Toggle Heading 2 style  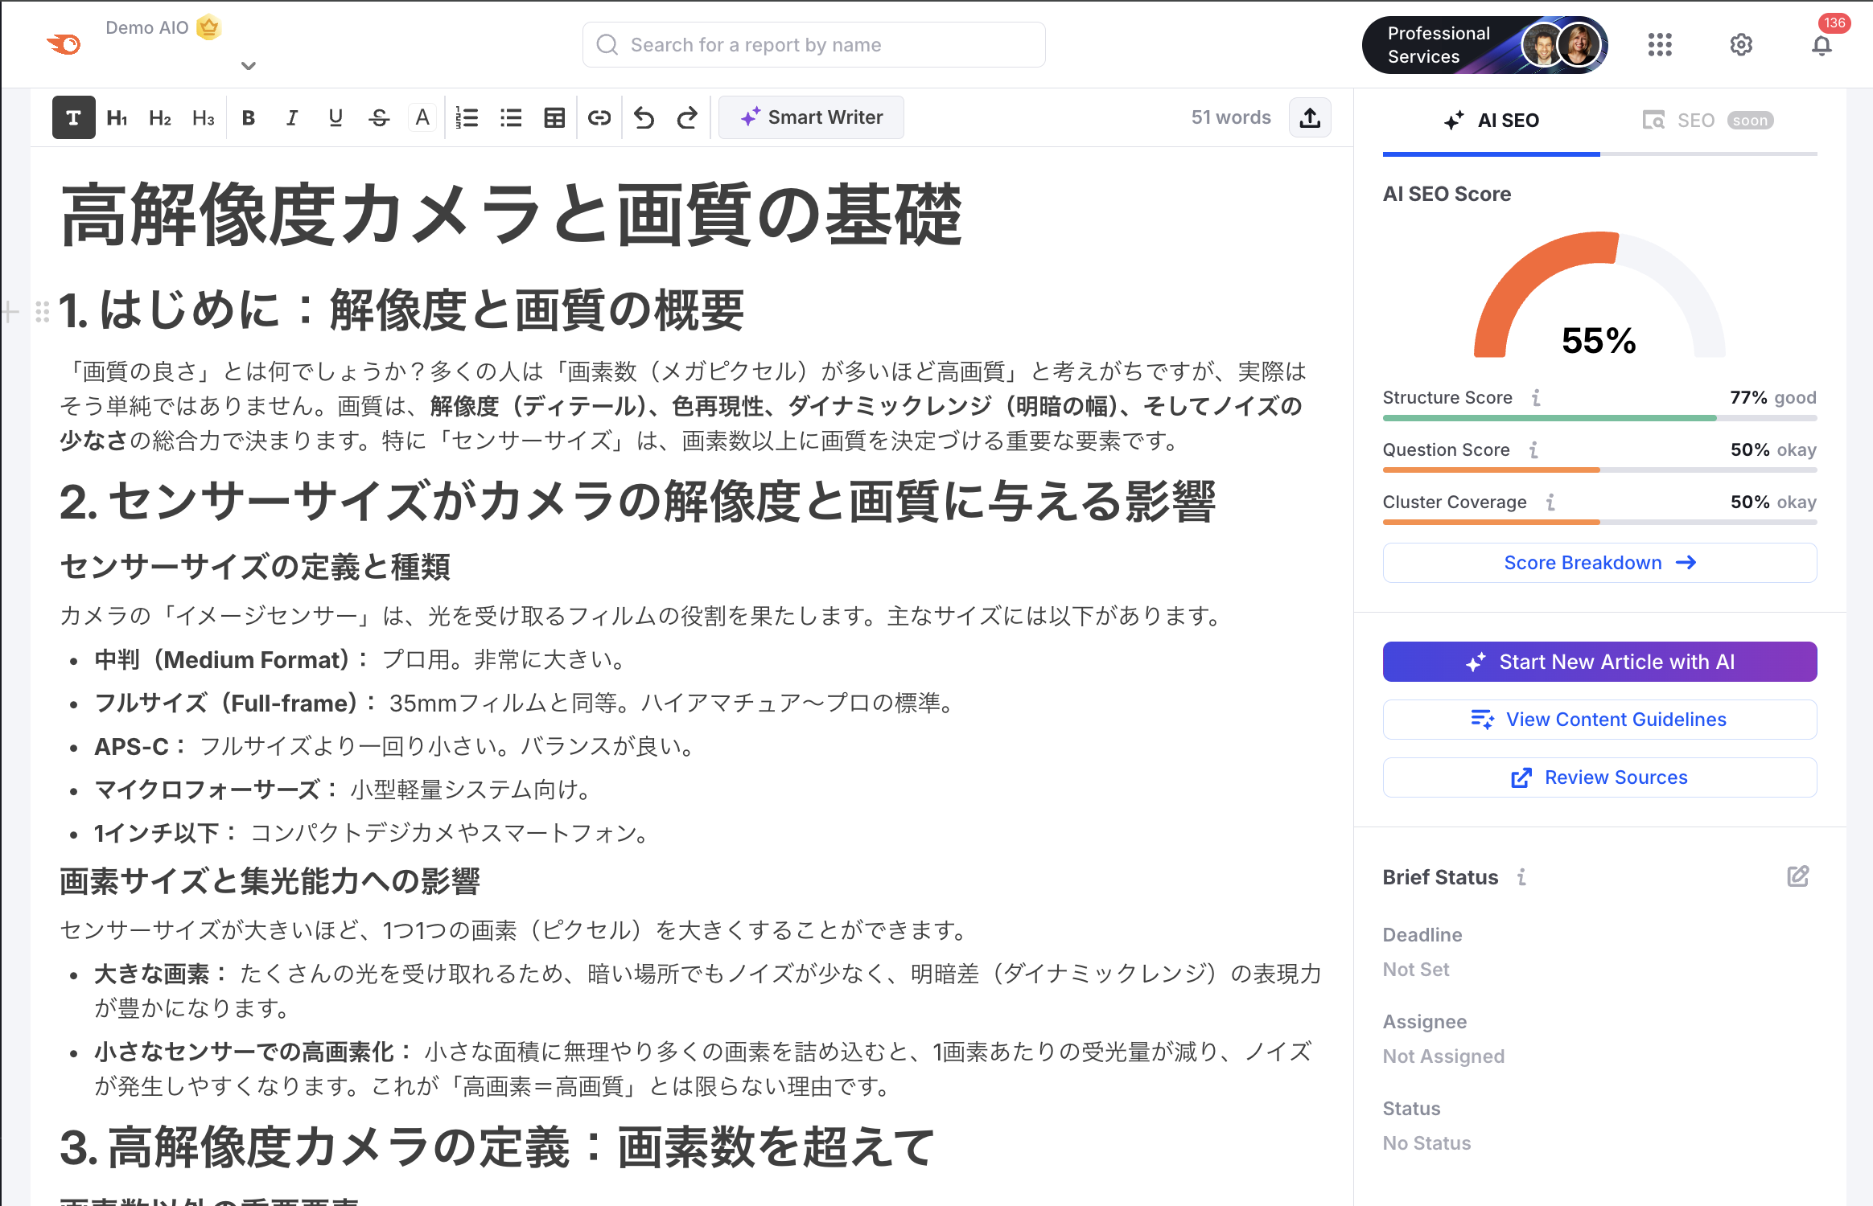(160, 118)
